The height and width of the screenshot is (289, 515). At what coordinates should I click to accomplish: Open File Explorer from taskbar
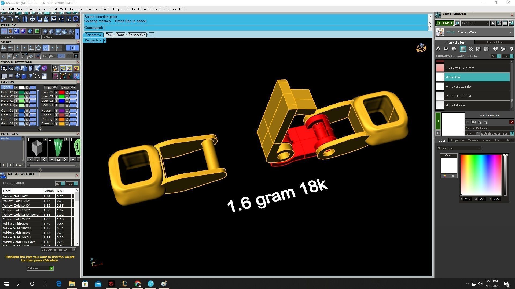[72, 284]
